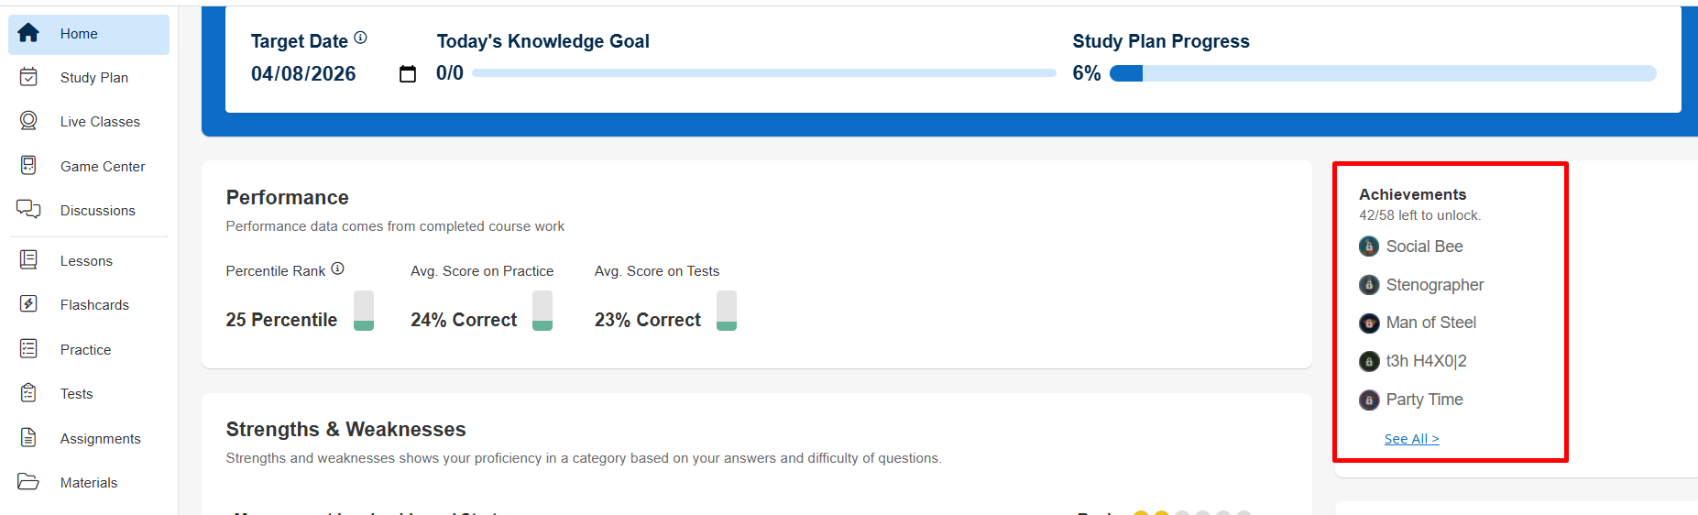Click the Man of Steel badge
This screenshot has width=1698, height=515.
pyautogui.click(x=1369, y=323)
